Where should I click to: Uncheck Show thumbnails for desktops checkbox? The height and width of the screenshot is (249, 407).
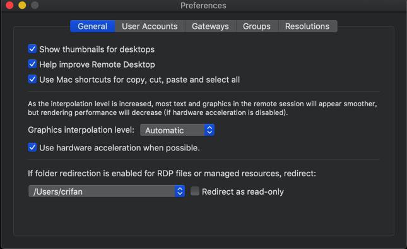coord(32,49)
